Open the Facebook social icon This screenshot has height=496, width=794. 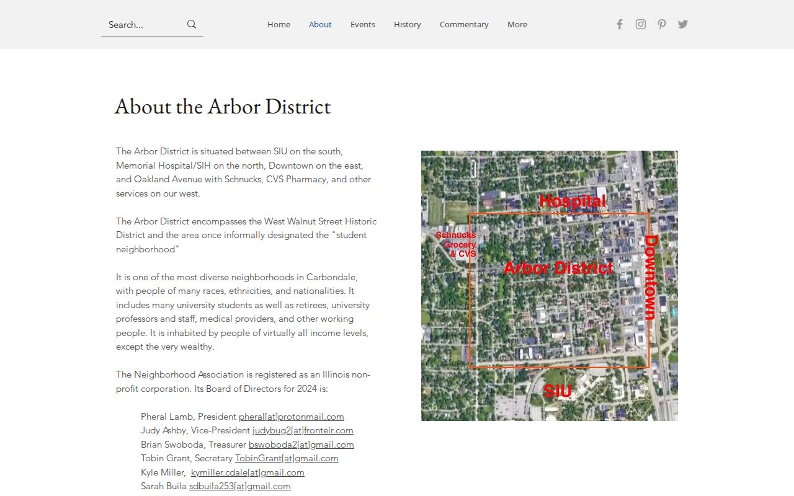pyautogui.click(x=619, y=24)
